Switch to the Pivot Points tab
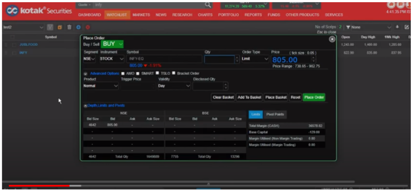The height and width of the screenshot is (192, 413). [x=275, y=115]
